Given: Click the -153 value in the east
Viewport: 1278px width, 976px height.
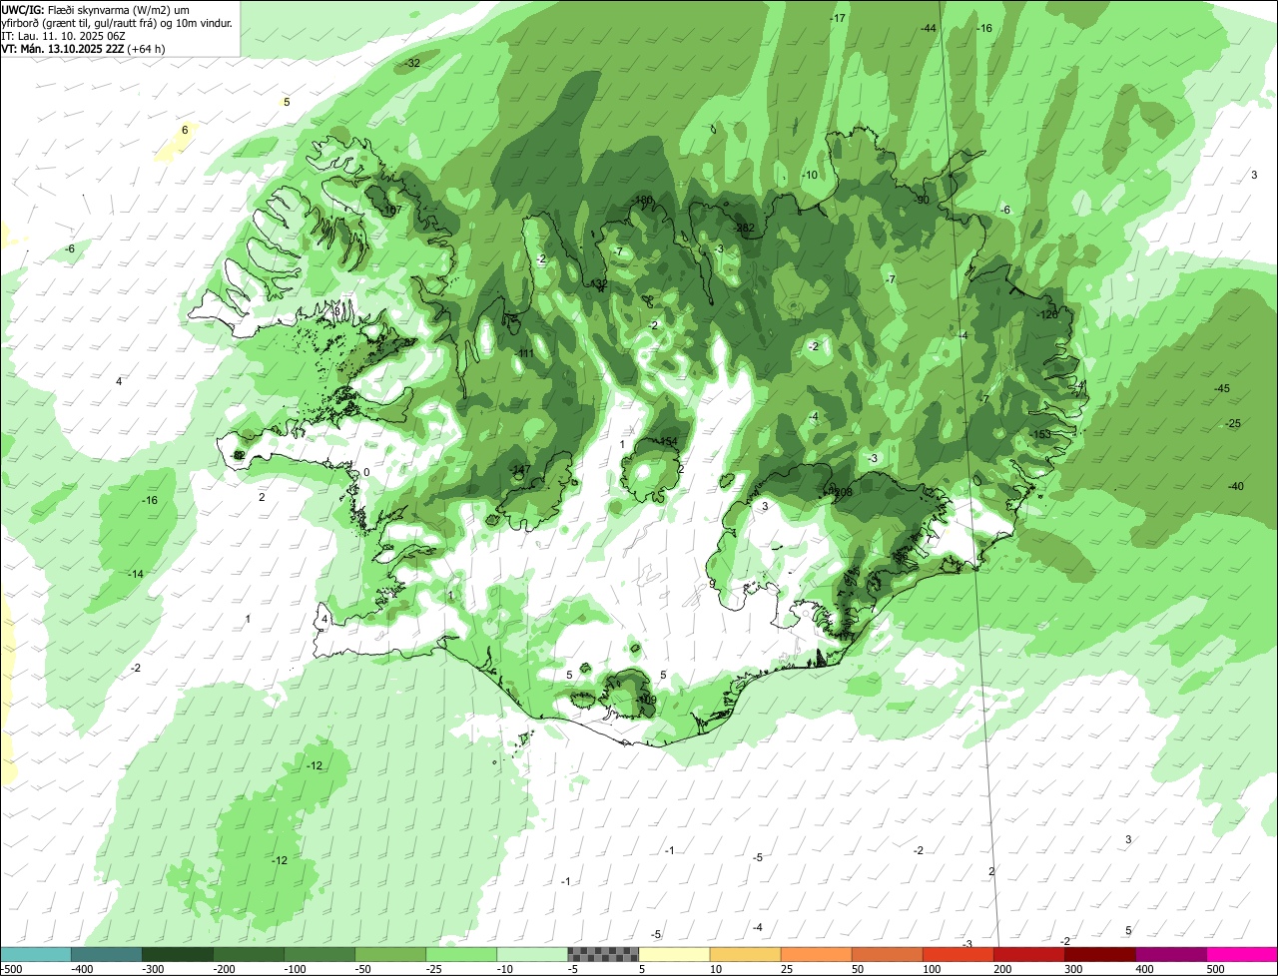Looking at the screenshot, I should pyautogui.click(x=1041, y=434).
